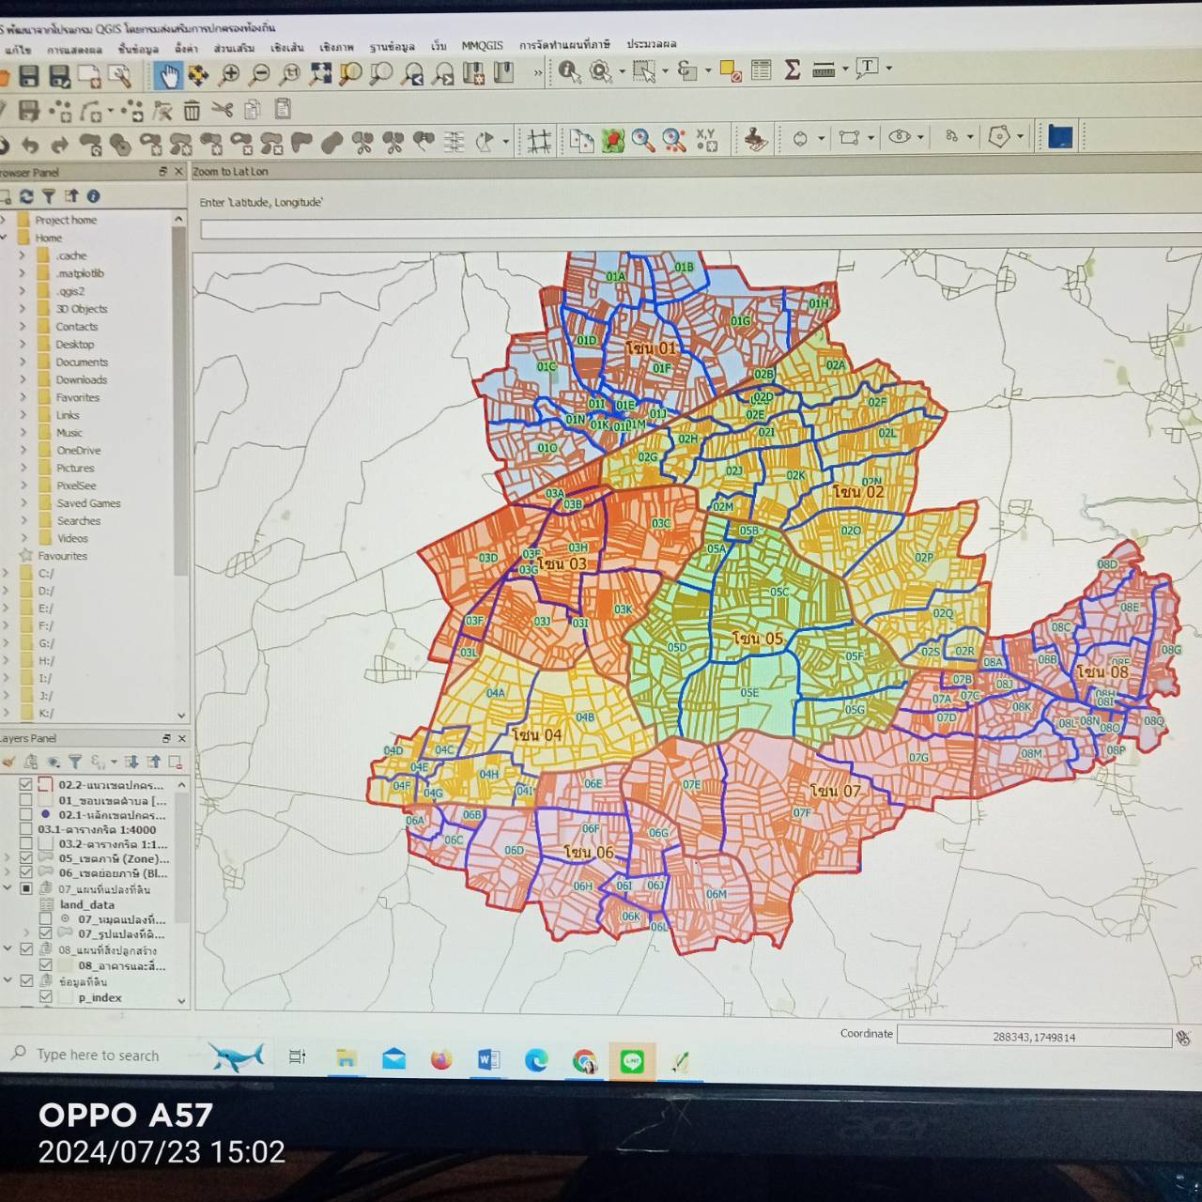Screen dimensions: 1202x1202
Task: Open the attribute table icon
Action: tap(762, 69)
